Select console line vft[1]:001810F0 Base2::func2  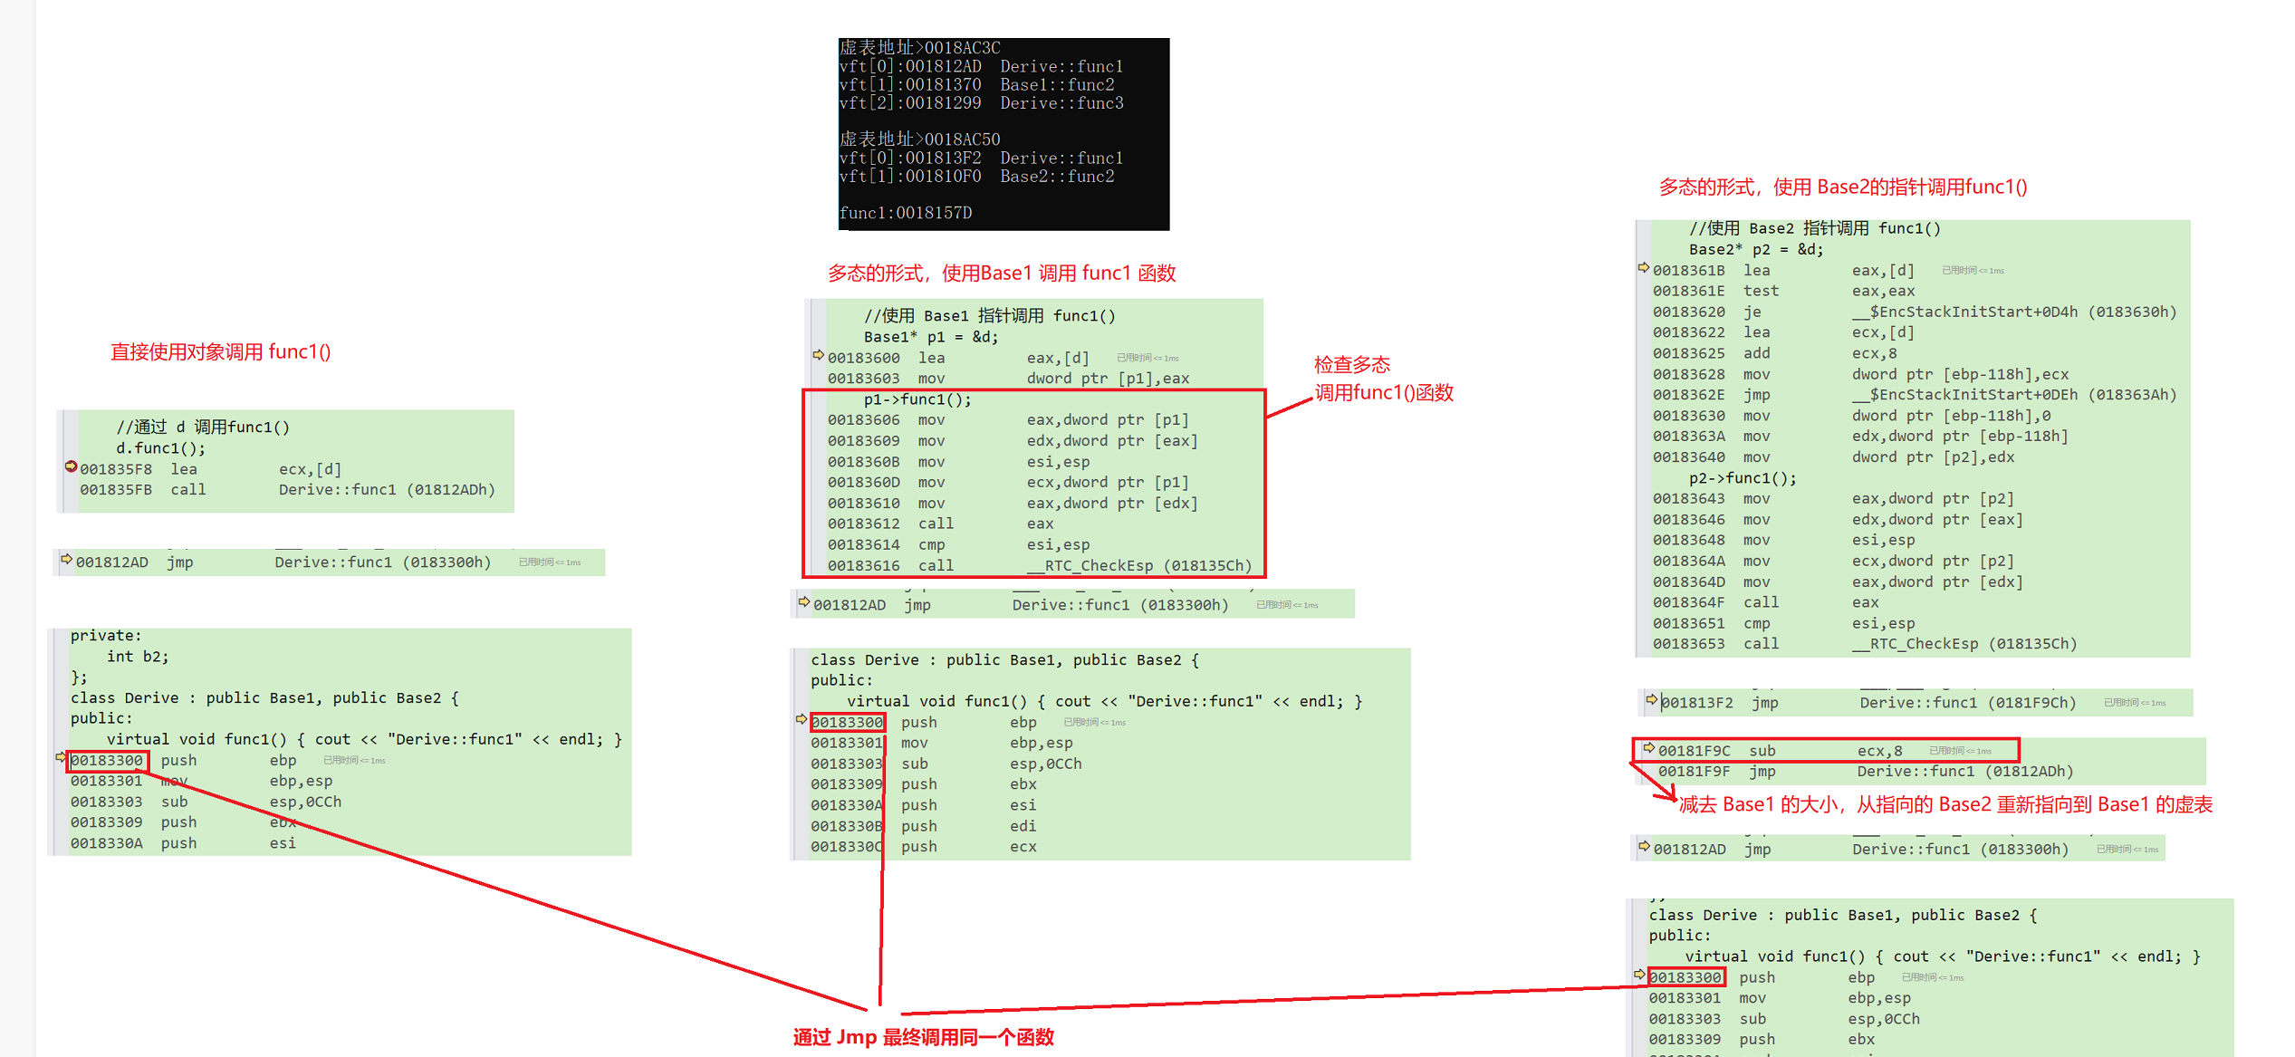976,177
